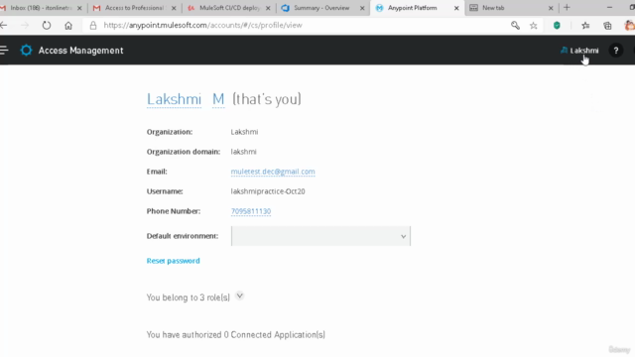635x357 pixels.
Task: Edit the first name Lakshmi
Action: pyautogui.click(x=175, y=99)
